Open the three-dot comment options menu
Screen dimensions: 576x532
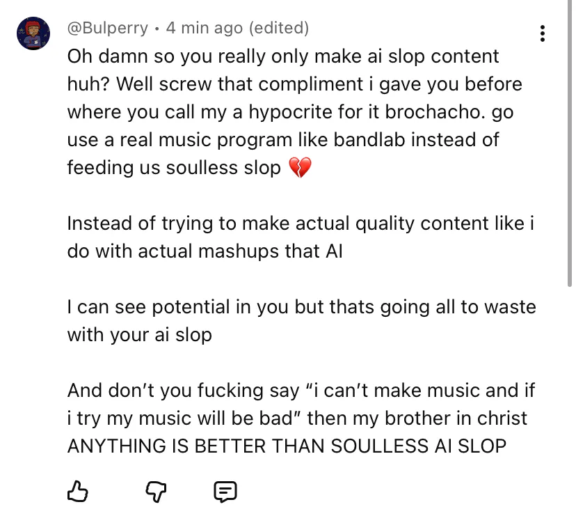pyautogui.click(x=542, y=33)
